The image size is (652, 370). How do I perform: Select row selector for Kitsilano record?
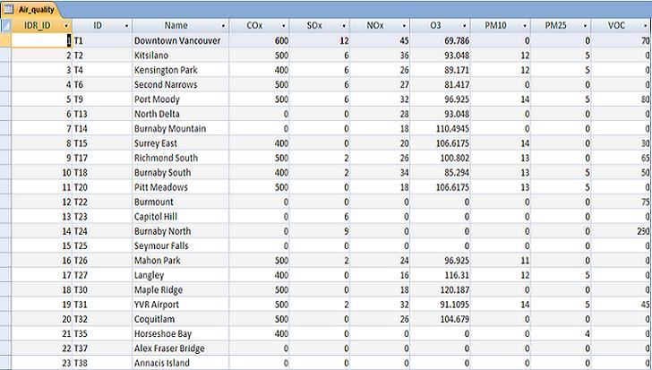coord(5,56)
